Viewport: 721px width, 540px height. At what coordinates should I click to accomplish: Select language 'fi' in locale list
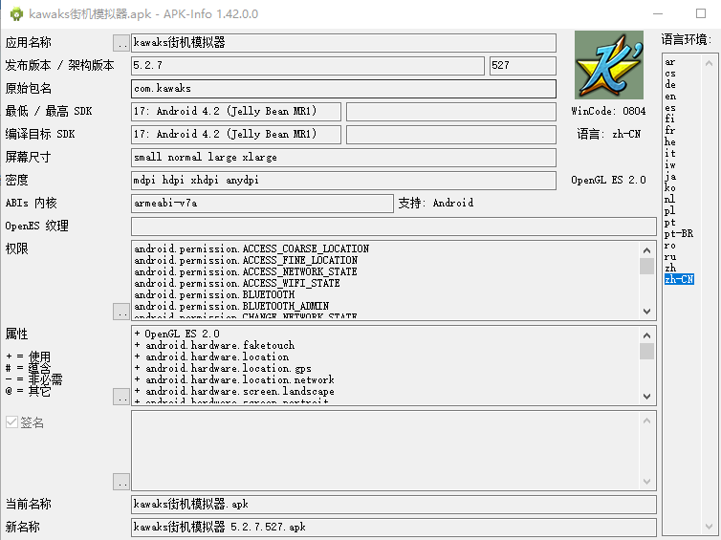669,119
